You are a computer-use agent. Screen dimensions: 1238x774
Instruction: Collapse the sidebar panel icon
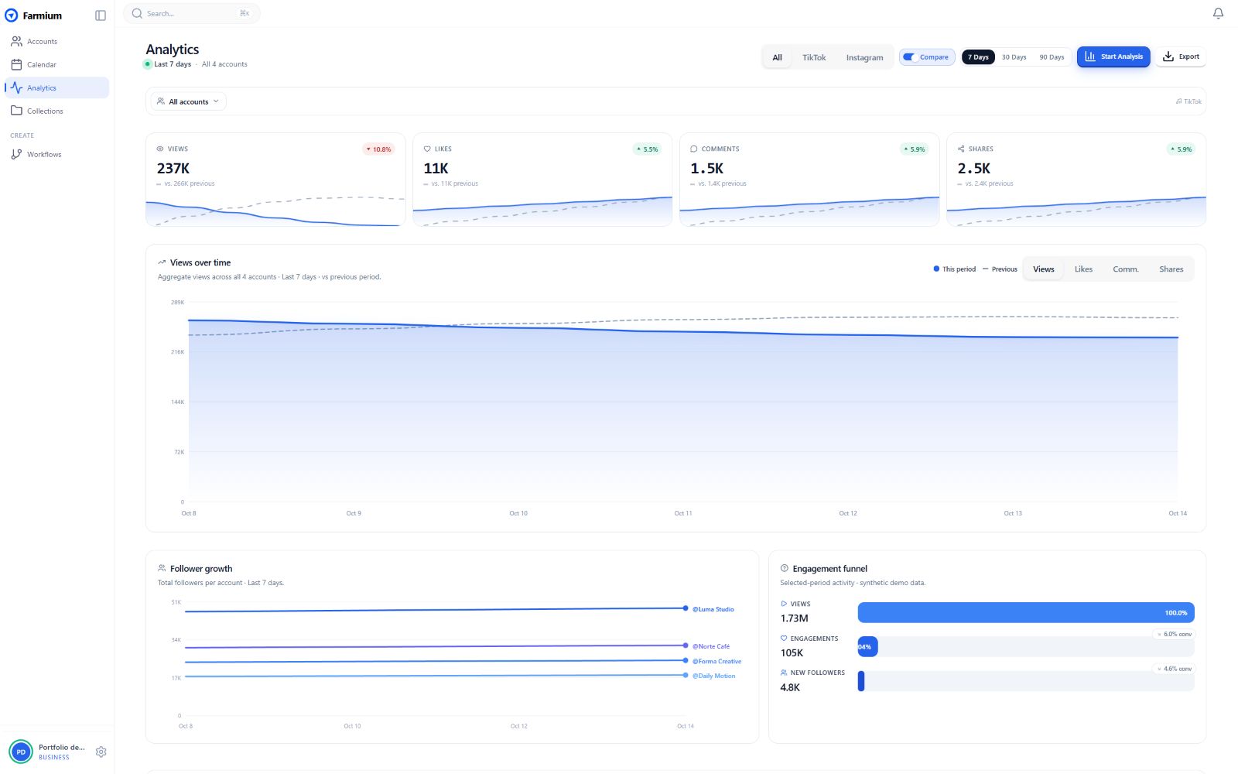(101, 15)
